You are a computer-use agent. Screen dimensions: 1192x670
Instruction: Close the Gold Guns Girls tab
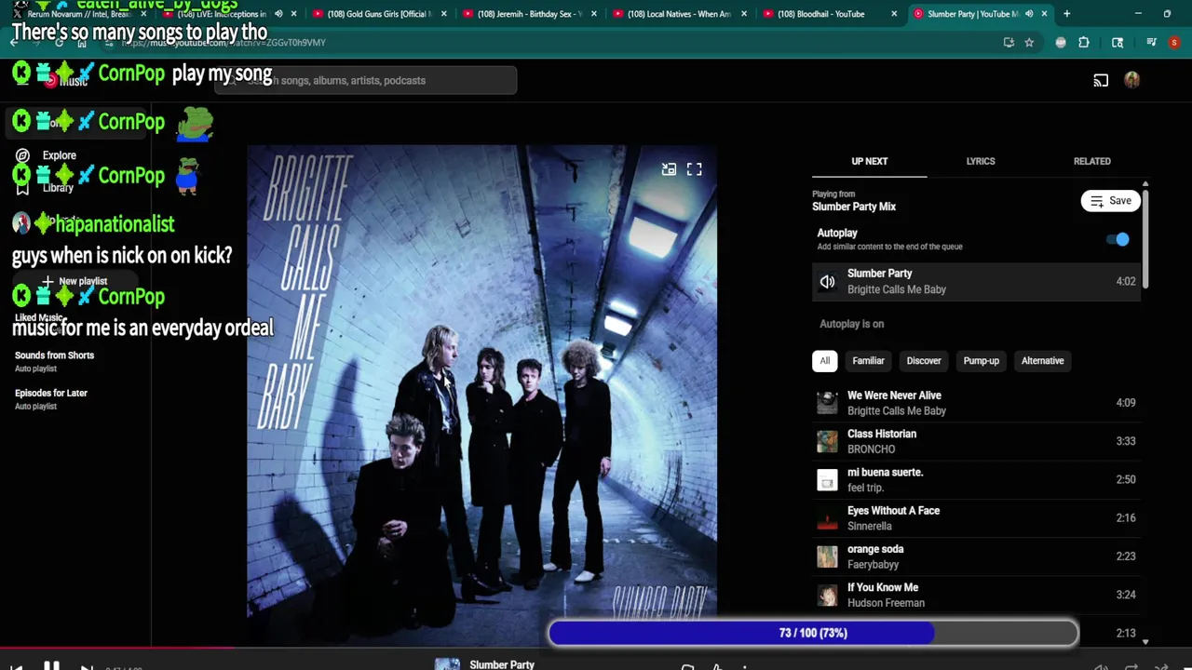[x=443, y=14]
